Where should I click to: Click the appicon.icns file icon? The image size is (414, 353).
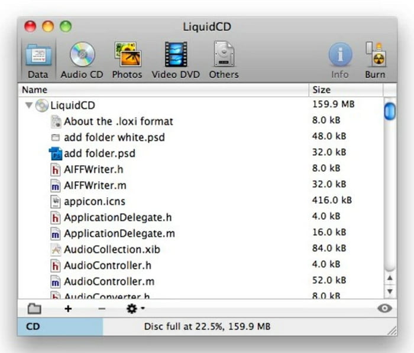pyautogui.click(x=56, y=202)
